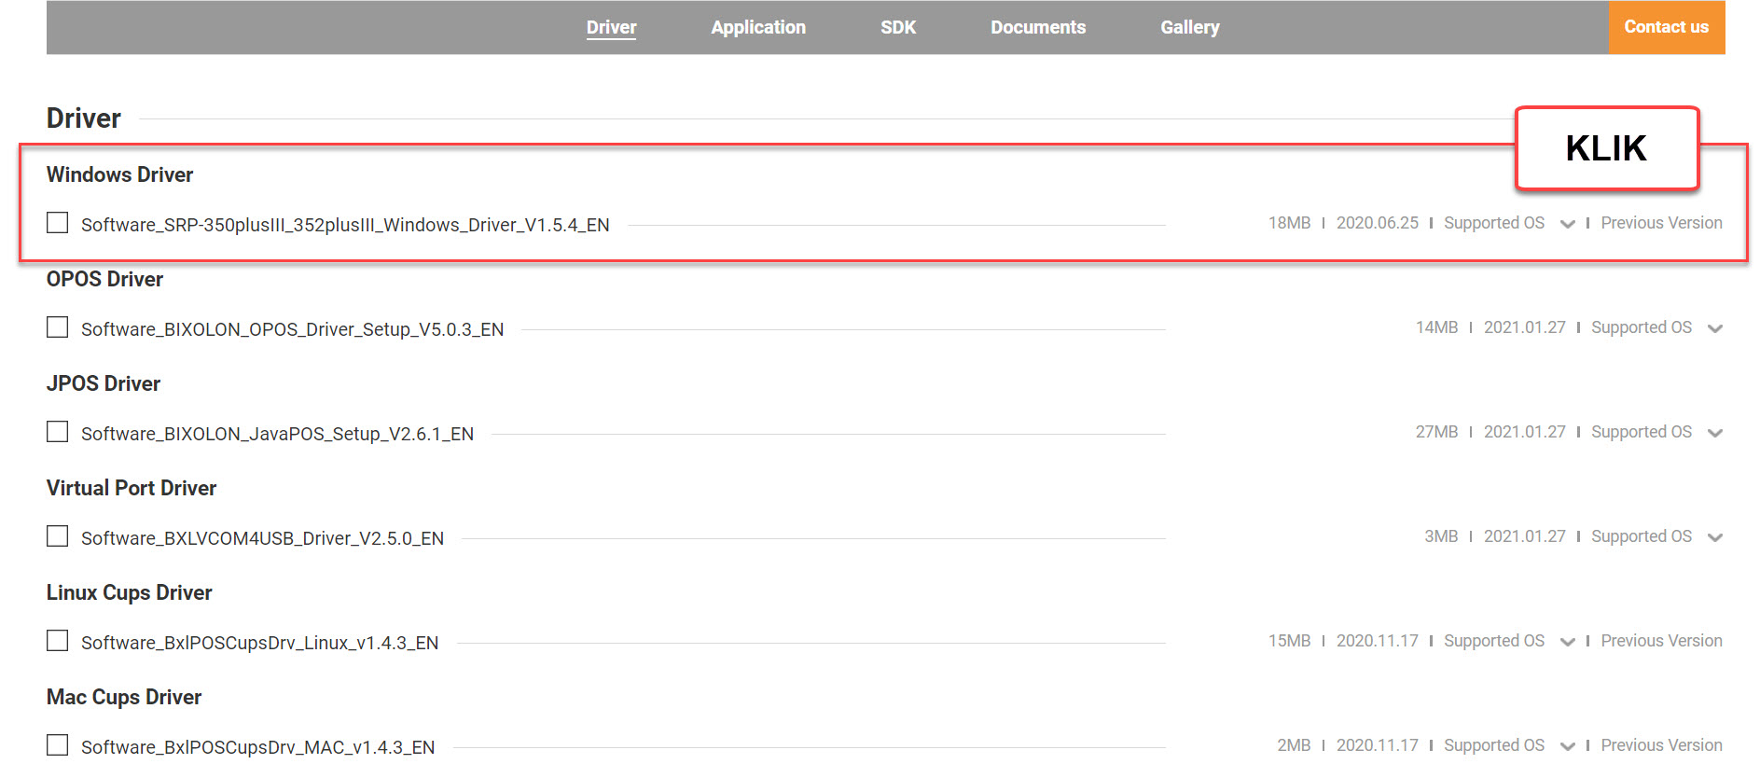The image size is (1760, 778).
Task: Click the Contact us button
Action: tap(1667, 27)
